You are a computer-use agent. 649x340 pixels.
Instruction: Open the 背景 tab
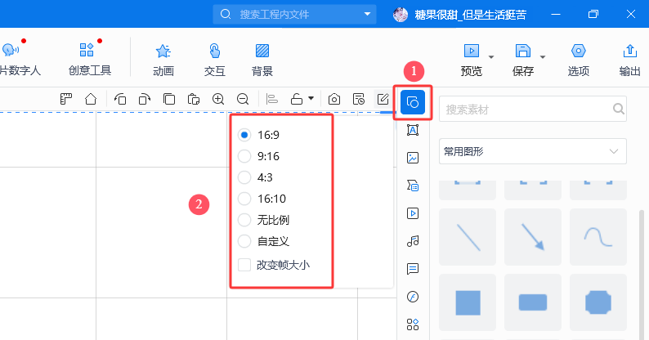coord(262,59)
